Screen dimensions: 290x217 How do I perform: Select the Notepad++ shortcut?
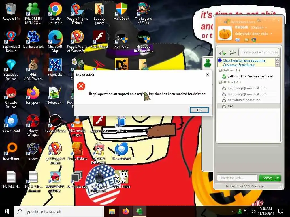point(55,96)
